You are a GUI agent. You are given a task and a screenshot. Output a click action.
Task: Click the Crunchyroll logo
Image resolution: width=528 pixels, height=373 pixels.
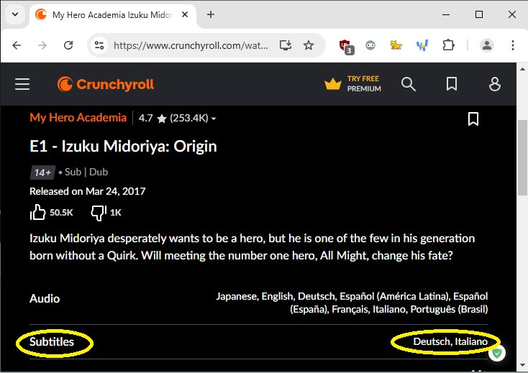tap(106, 84)
